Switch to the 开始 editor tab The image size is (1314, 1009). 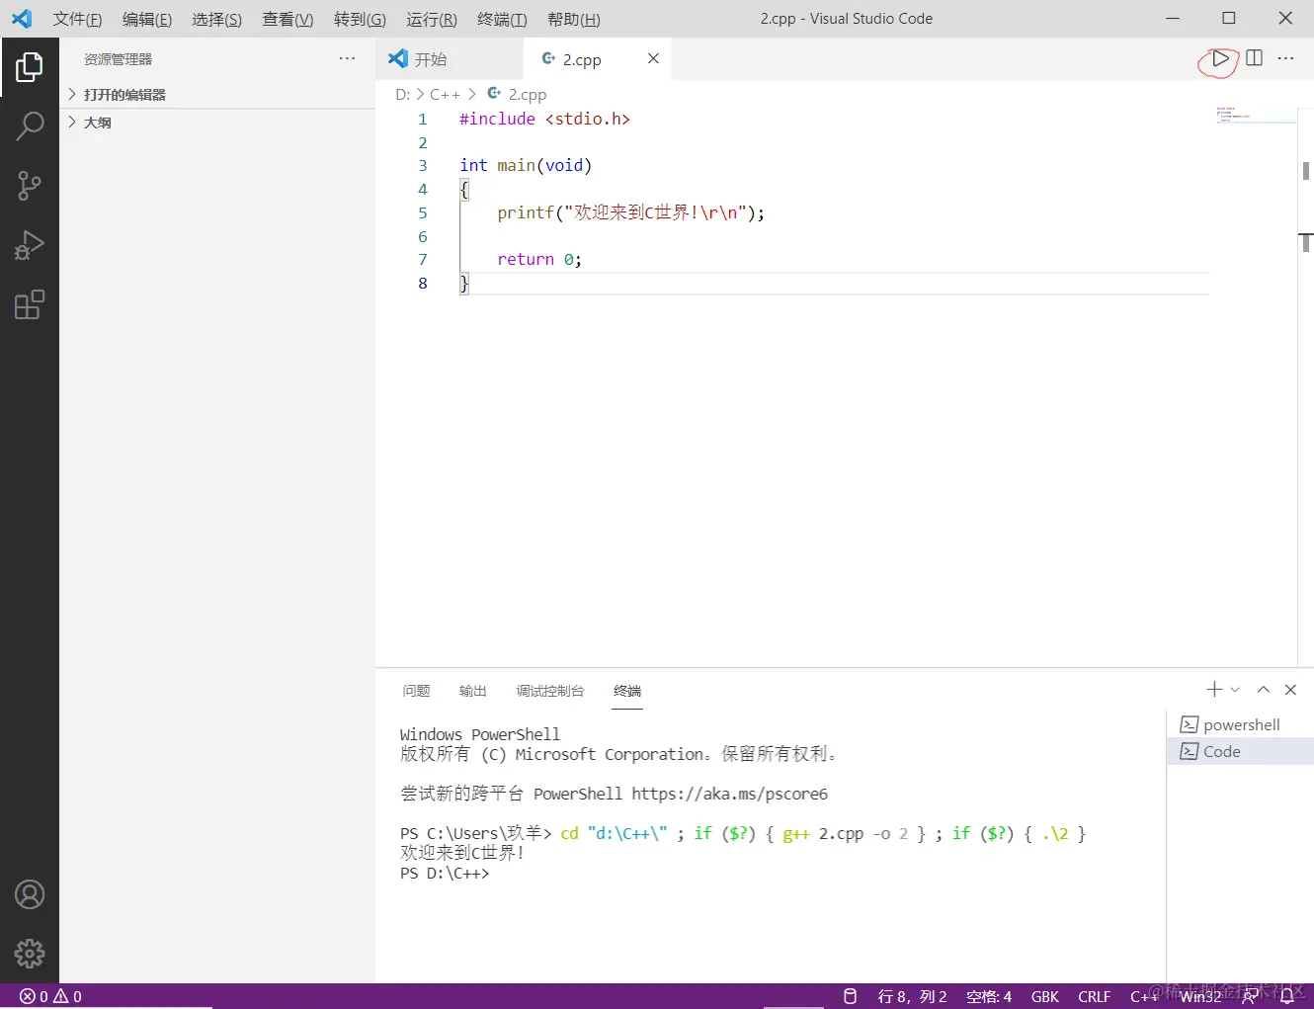pos(450,59)
